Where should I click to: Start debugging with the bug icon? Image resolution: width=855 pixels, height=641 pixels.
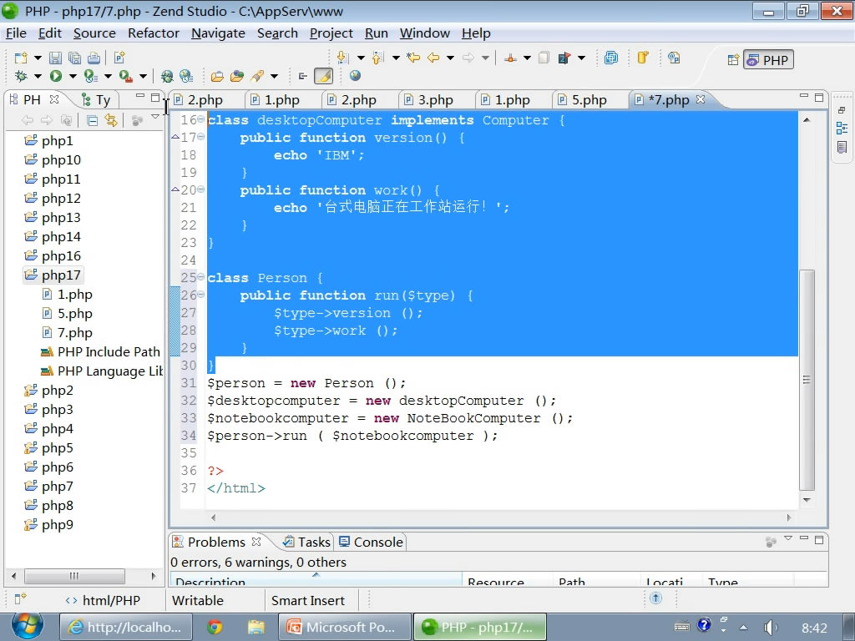tap(21, 76)
